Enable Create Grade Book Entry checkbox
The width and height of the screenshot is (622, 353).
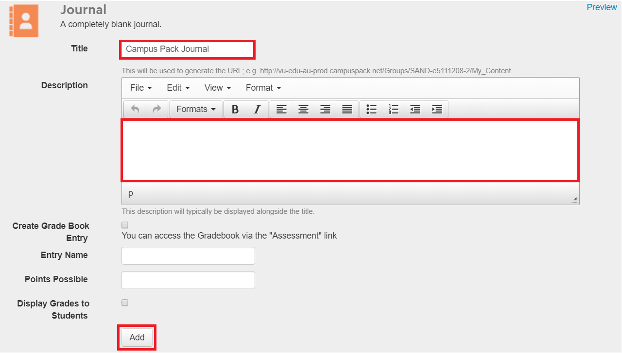point(125,225)
